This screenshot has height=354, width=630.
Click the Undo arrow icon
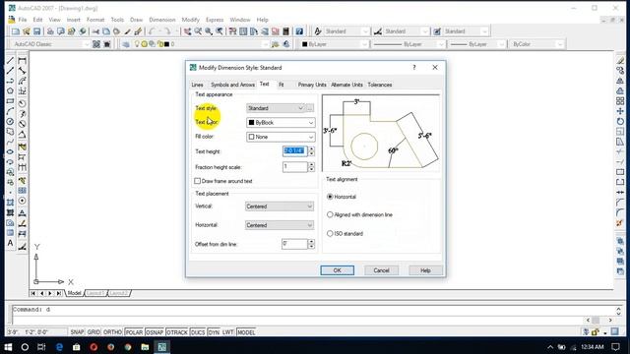(x=152, y=31)
